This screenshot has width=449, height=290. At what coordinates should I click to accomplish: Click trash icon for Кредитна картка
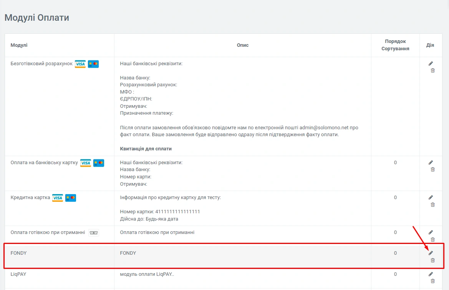click(432, 204)
